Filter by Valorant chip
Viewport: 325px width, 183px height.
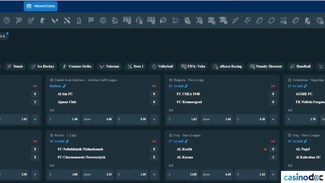[109, 66]
